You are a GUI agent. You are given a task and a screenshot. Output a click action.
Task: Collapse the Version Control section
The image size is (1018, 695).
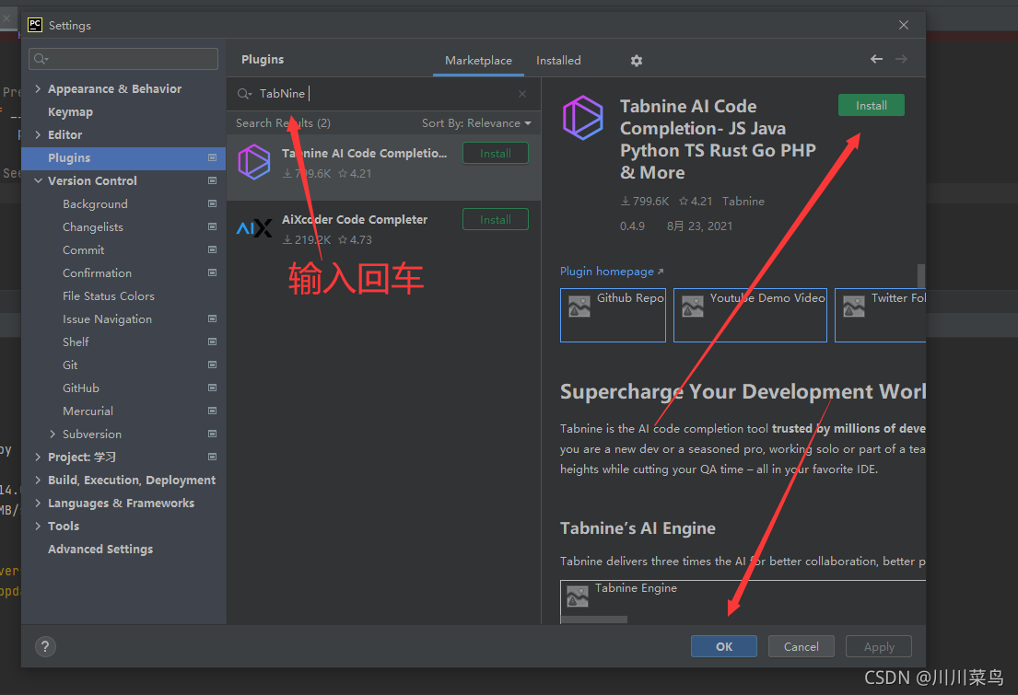(38, 180)
